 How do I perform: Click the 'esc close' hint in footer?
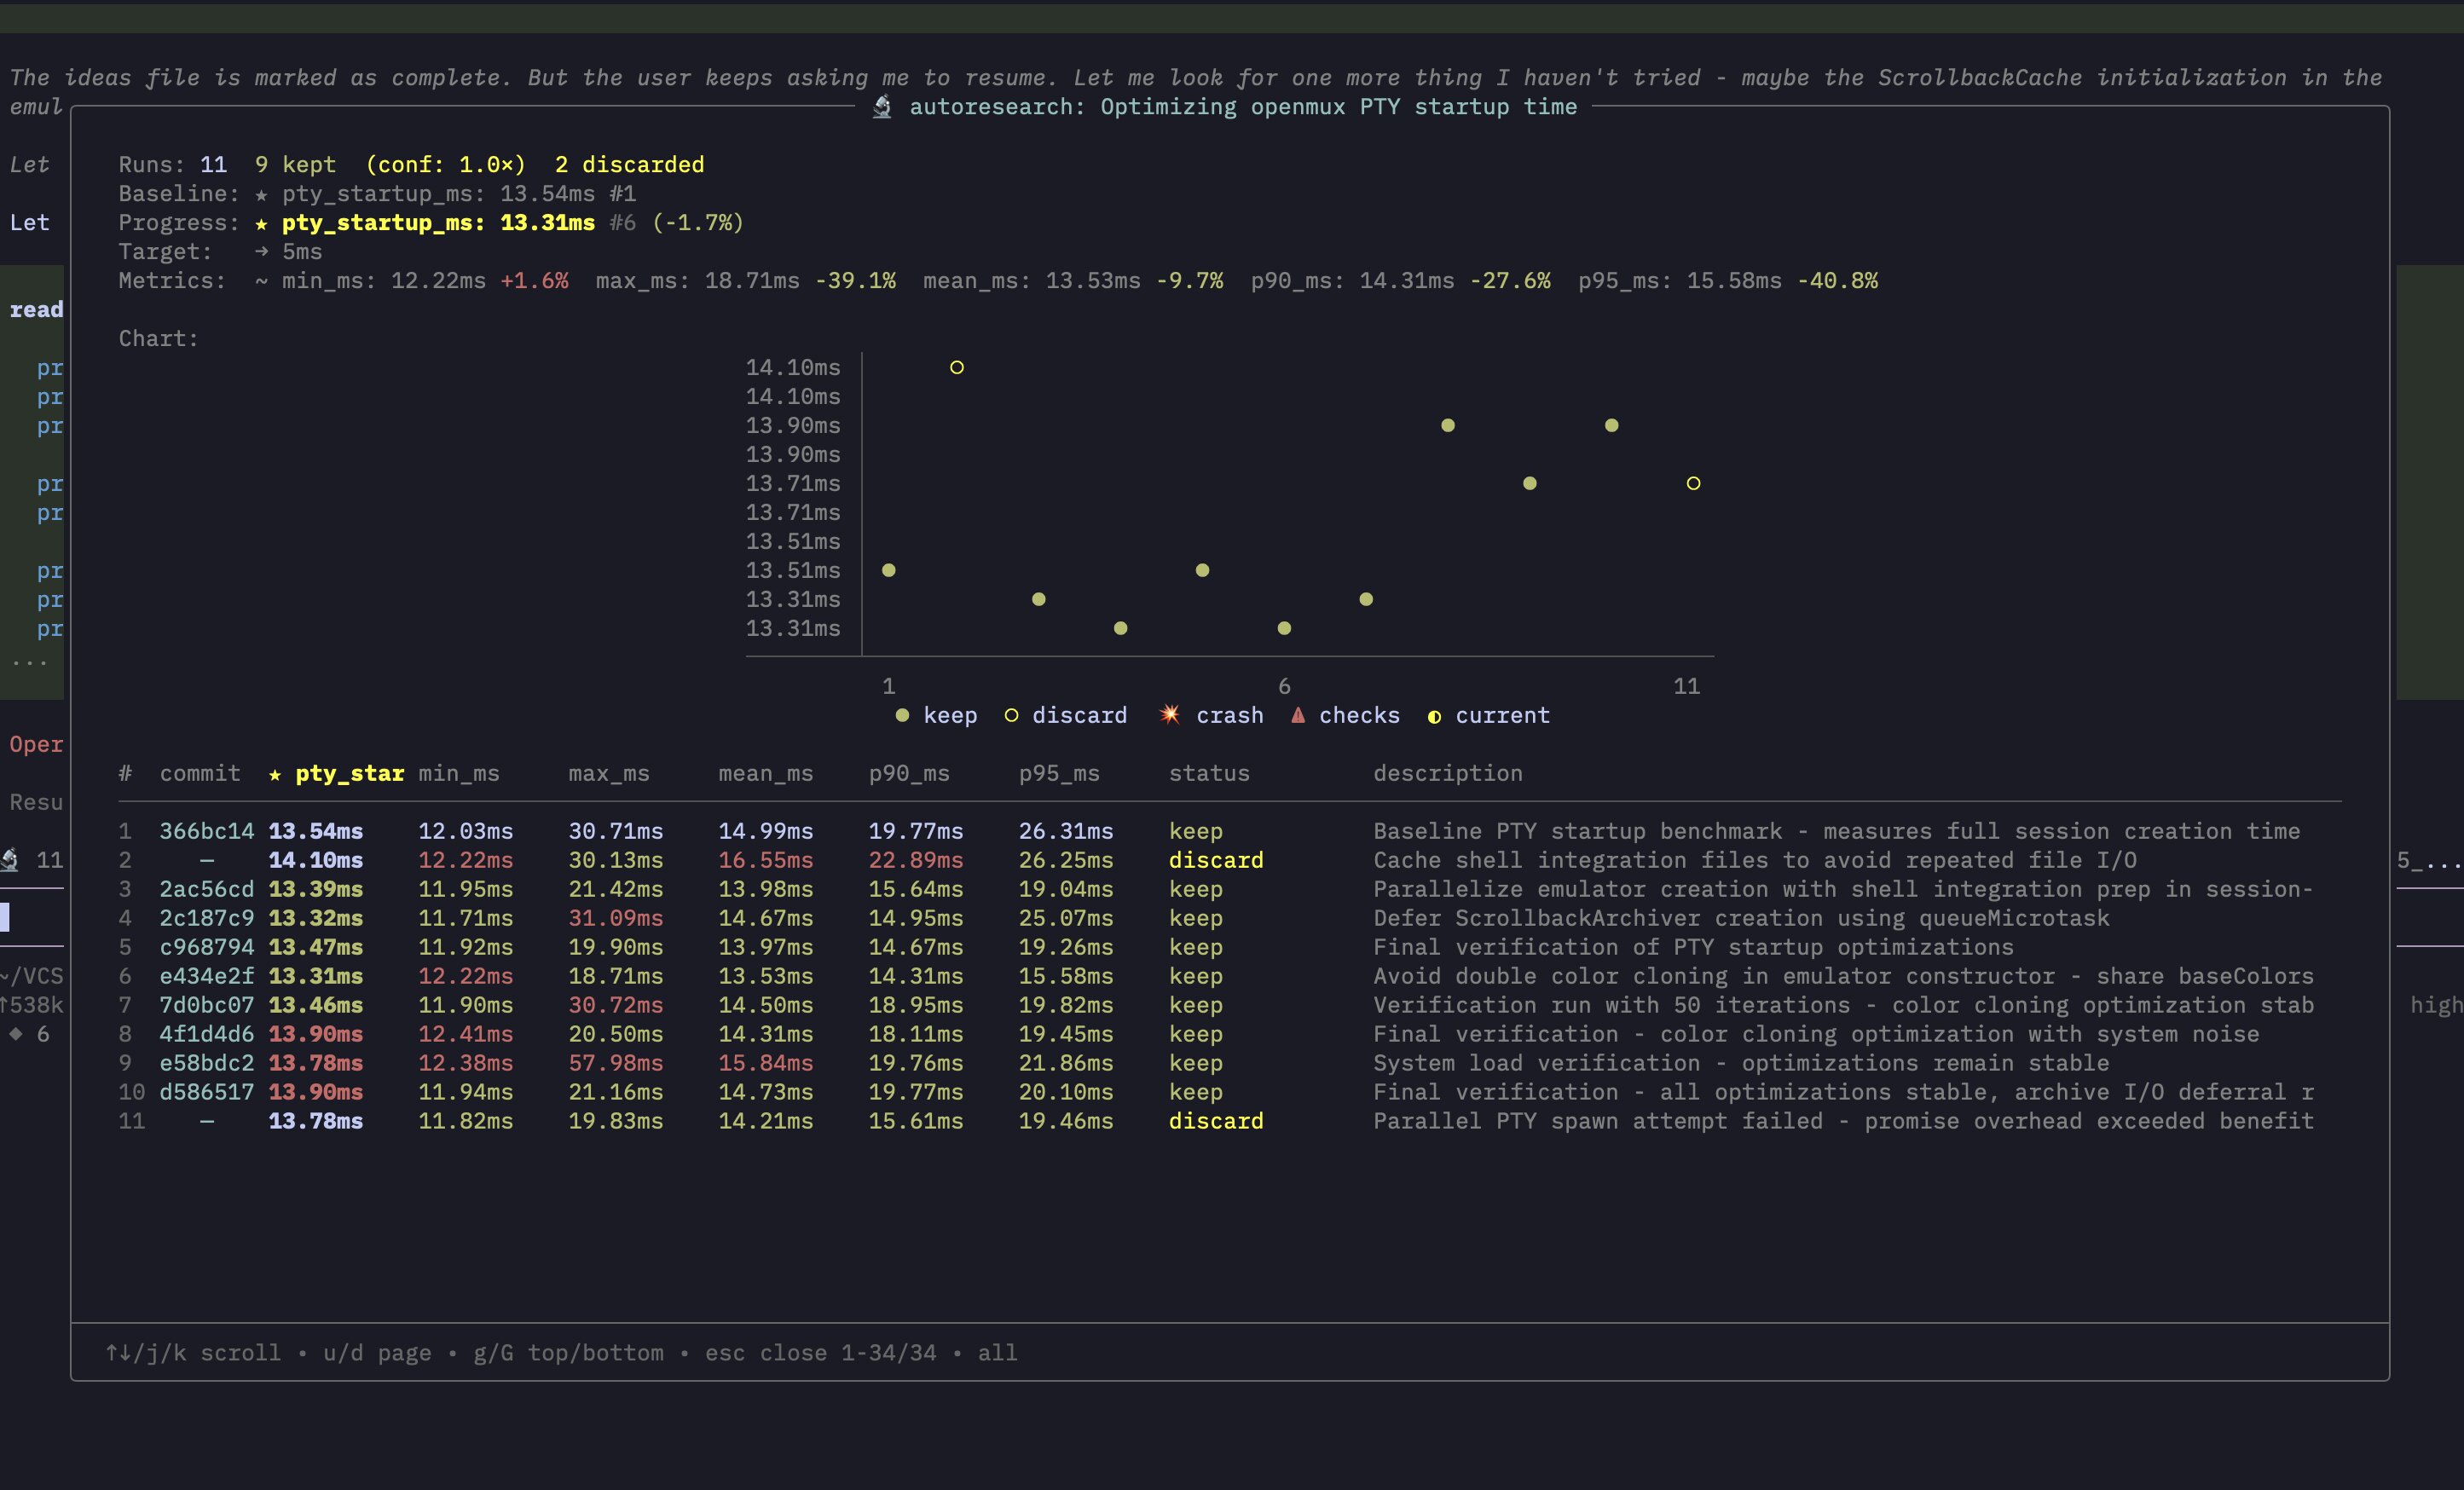(766, 1353)
